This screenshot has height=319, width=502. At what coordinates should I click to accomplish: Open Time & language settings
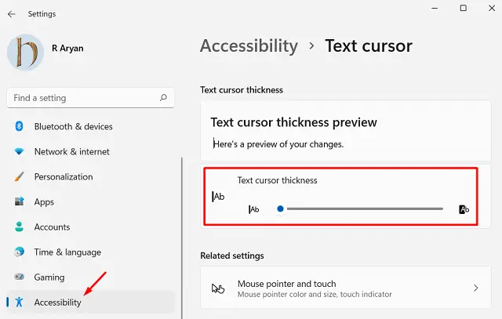click(x=67, y=252)
